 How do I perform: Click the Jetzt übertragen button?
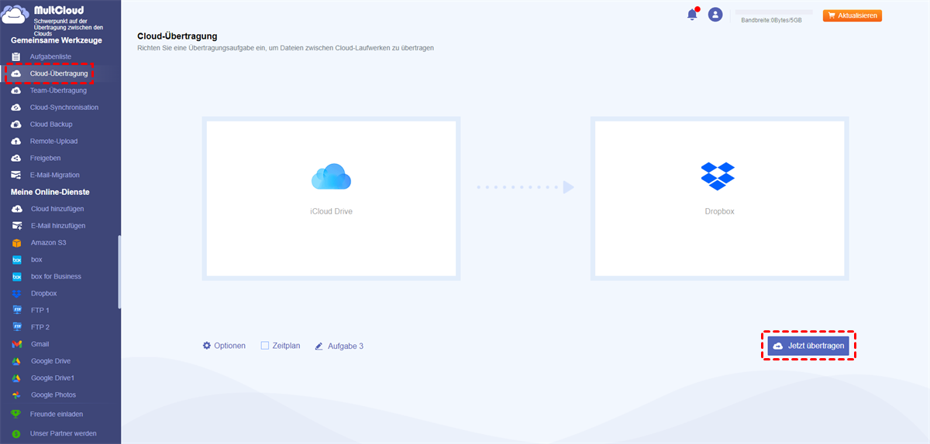[809, 346]
